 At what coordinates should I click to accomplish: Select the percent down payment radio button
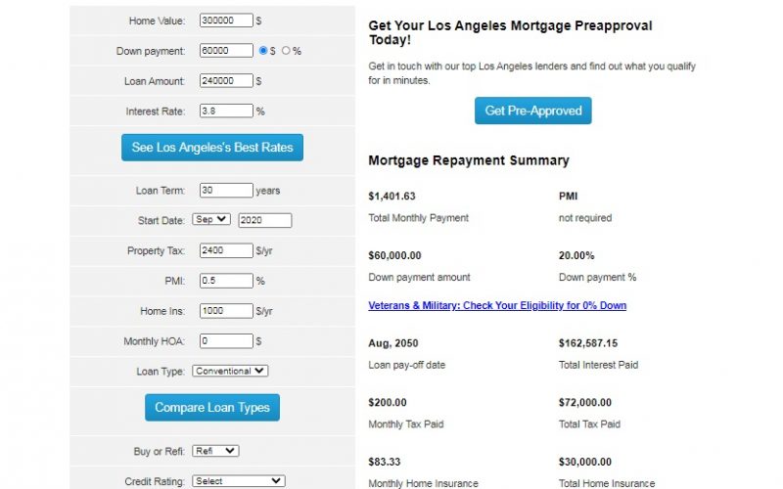tap(286, 51)
